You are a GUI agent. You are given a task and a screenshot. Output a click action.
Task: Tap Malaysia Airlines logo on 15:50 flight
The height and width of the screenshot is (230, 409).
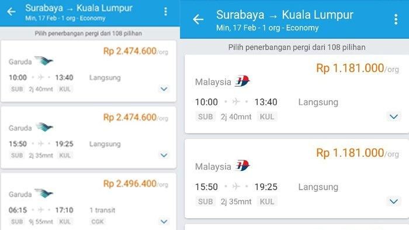pyautogui.click(x=242, y=166)
